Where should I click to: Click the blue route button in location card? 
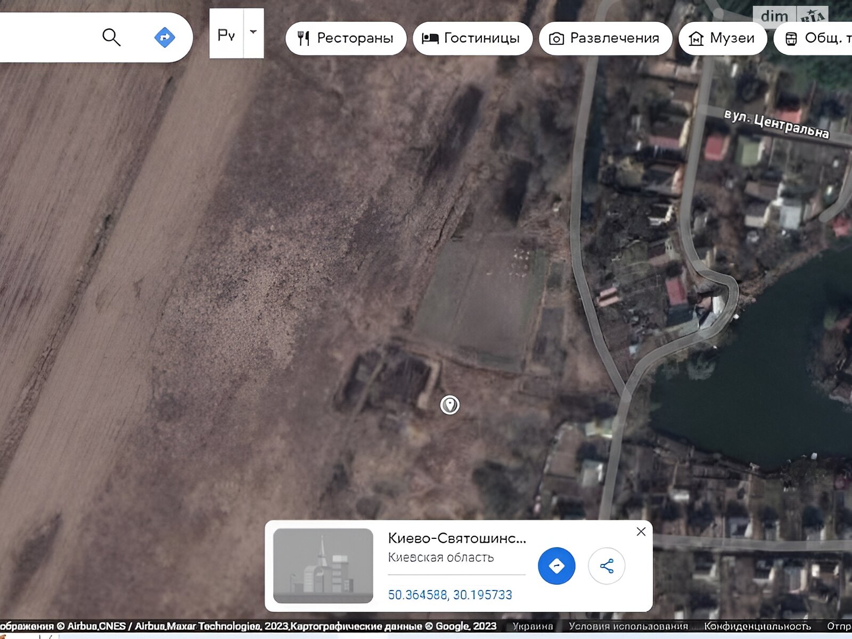556,566
